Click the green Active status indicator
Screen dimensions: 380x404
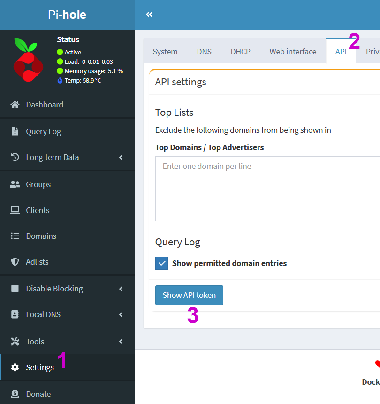[x=60, y=52]
